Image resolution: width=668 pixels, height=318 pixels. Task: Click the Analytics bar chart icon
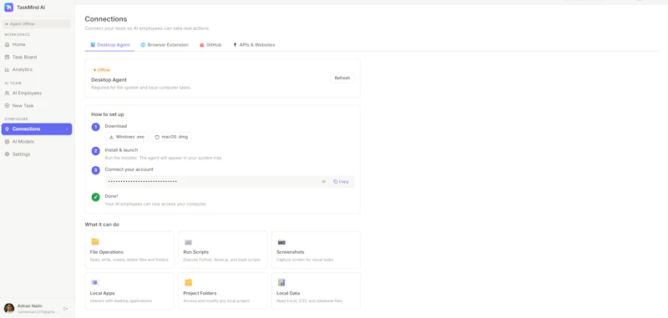[x=7, y=69]
